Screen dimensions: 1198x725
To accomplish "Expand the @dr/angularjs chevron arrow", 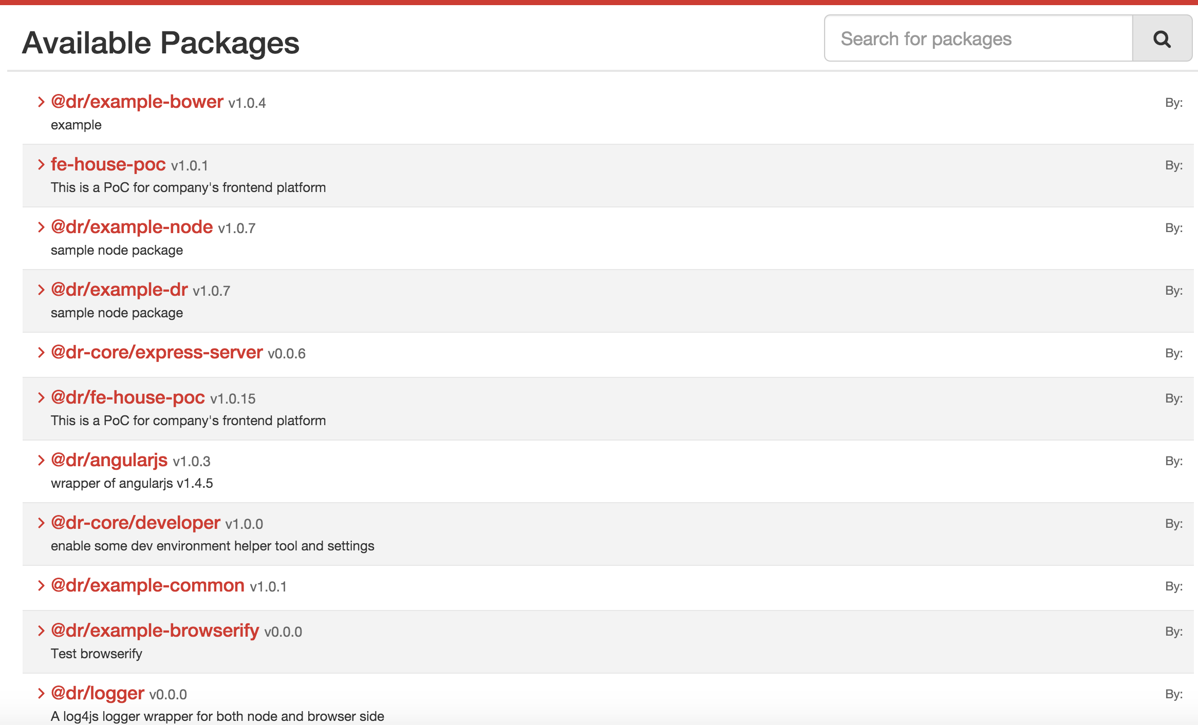I will (x=41, y=461).
